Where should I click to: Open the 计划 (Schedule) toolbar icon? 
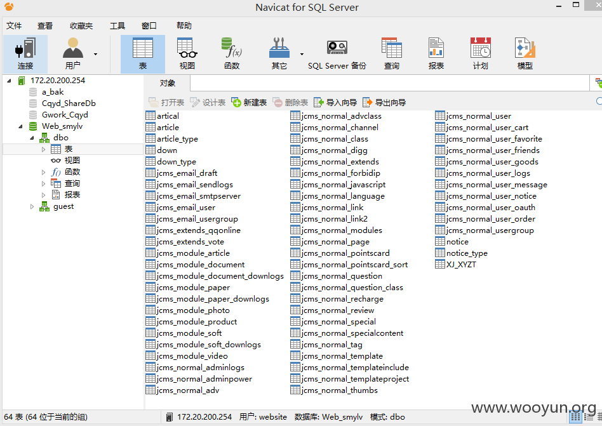coord(480,54)
